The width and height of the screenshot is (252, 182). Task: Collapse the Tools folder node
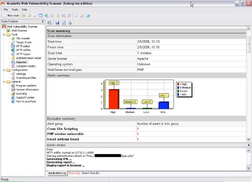point(4,34)
